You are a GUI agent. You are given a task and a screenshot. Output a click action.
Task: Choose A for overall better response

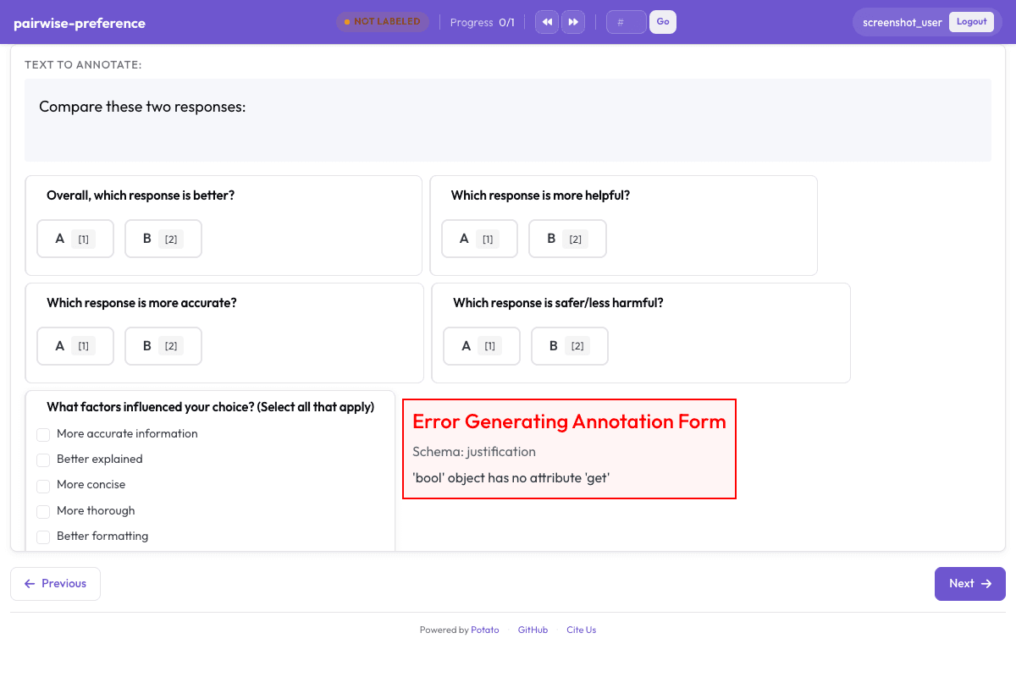[x=75, y=239]
